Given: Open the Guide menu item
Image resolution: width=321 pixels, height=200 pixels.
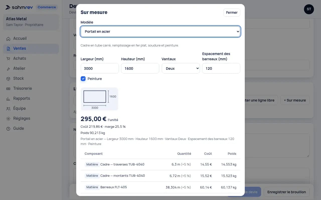Looking at the screenshot, I should (31, 128).
